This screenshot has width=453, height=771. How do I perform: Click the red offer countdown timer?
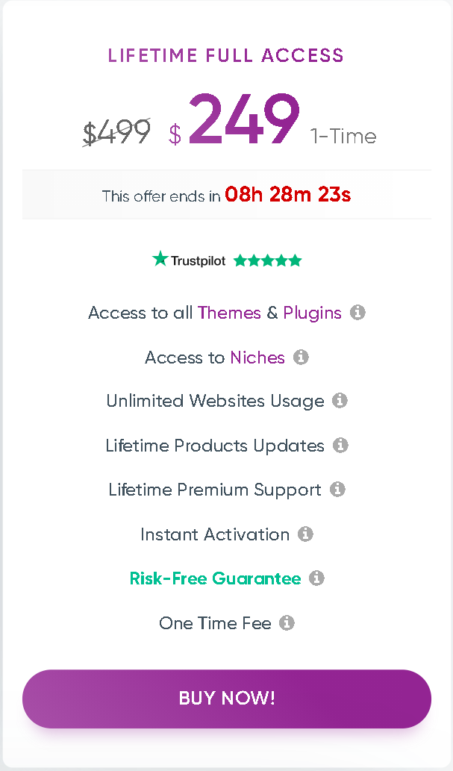point(287,196)
